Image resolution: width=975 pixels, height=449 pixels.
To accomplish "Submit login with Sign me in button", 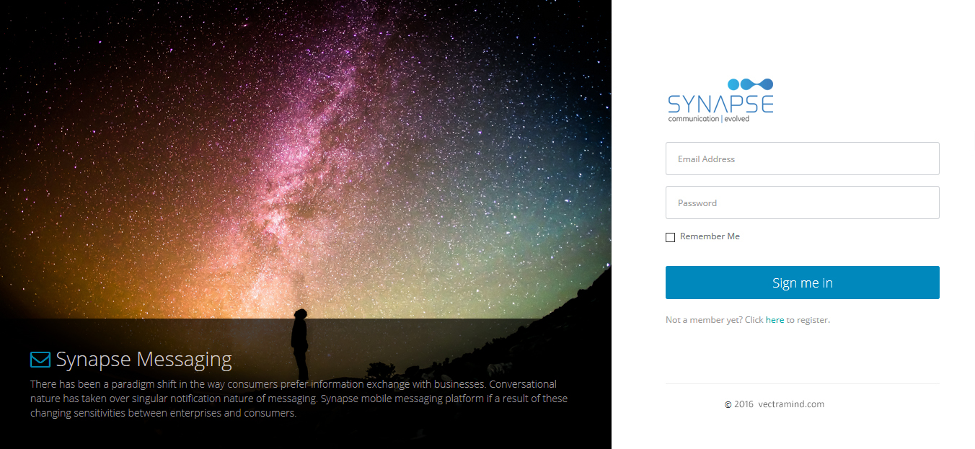I will (802, 283).
